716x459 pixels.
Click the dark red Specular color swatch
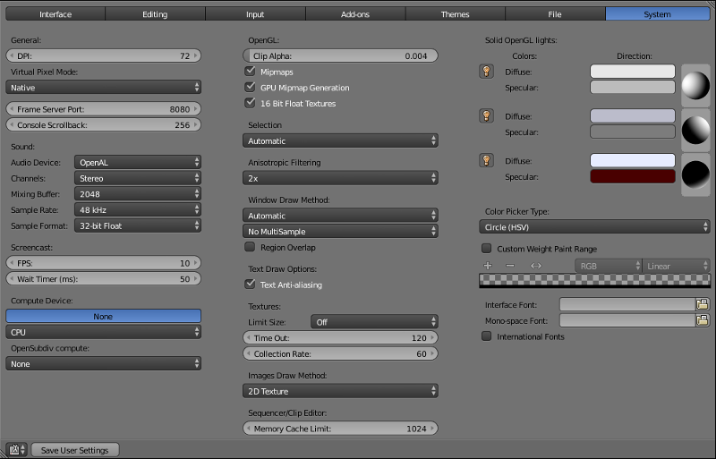point(633,176)
